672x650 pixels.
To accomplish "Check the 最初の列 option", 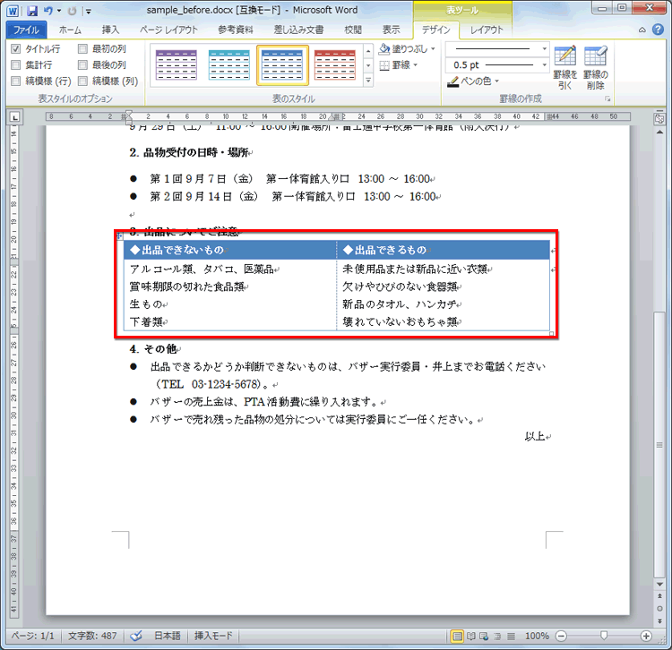I will (x=82, y=48).
